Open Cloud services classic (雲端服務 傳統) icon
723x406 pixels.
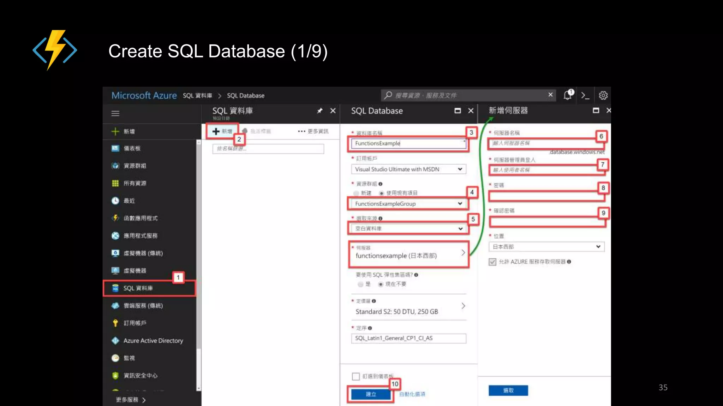pyautogui.click(x=115, y=306)
